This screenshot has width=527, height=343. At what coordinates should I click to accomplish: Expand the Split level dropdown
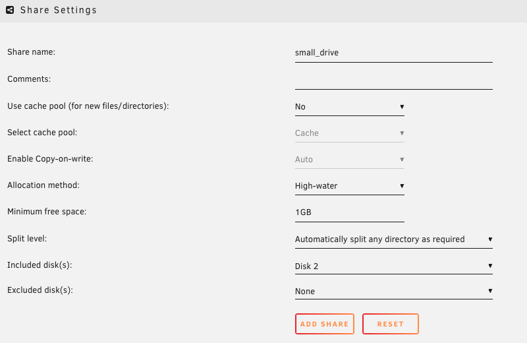[393, 239]
